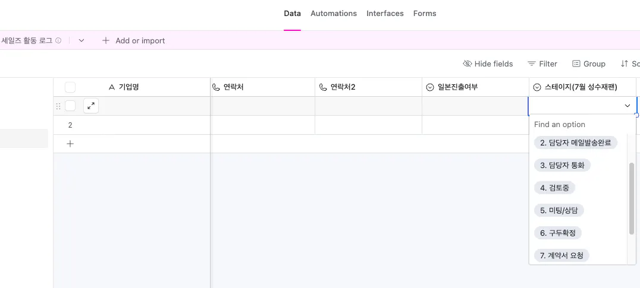This screenshot has width=640, height=288.
Task: Choose option 6. 구두확정
Action: coord(557,233)
